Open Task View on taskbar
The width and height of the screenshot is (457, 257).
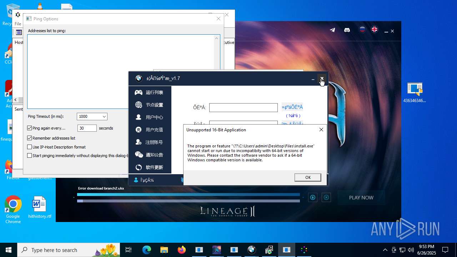pos(129,250)
